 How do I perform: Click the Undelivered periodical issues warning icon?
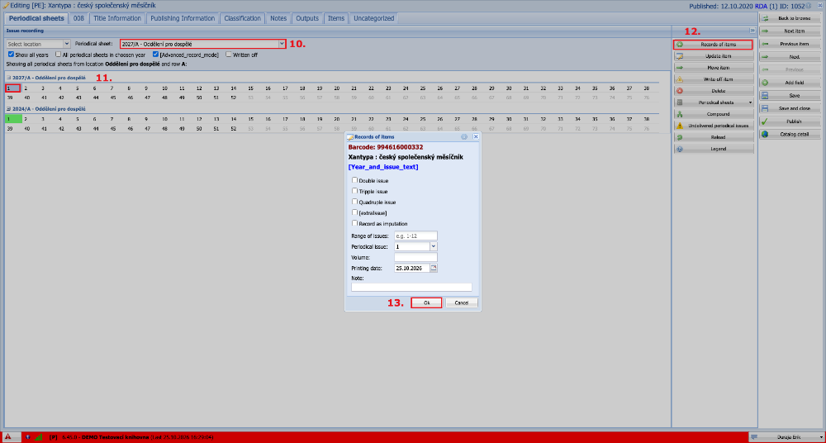click(x=680, y=126)
